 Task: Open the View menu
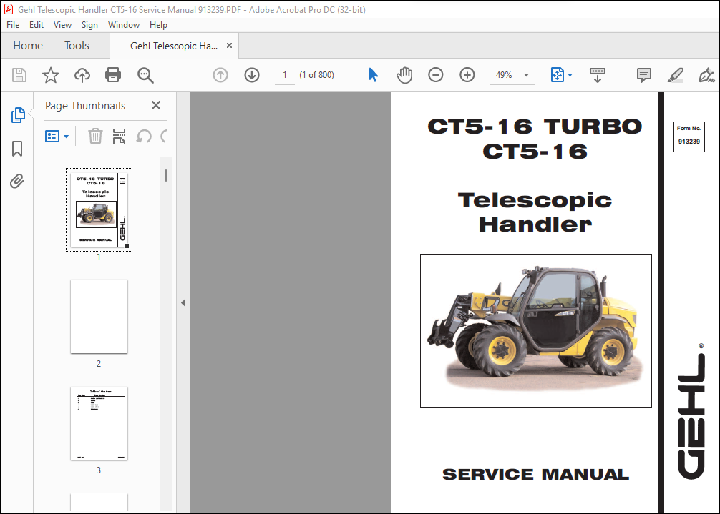tap(62, 25)
